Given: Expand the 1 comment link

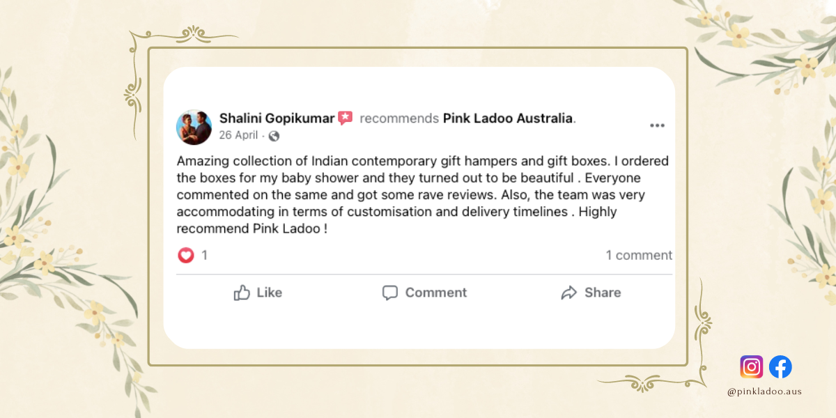Looking at the screenshot, I should pos(639,256).
